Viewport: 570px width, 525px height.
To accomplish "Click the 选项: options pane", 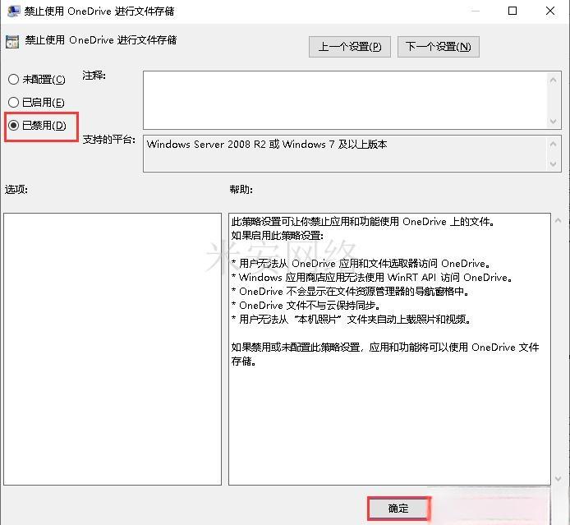I will pyautogui.click(x=113, y=349).
